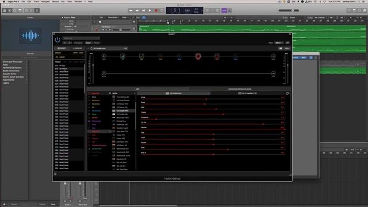Click the Path 1 output block
This screenshot has height=207, width=368.
[x=273, y=56]
